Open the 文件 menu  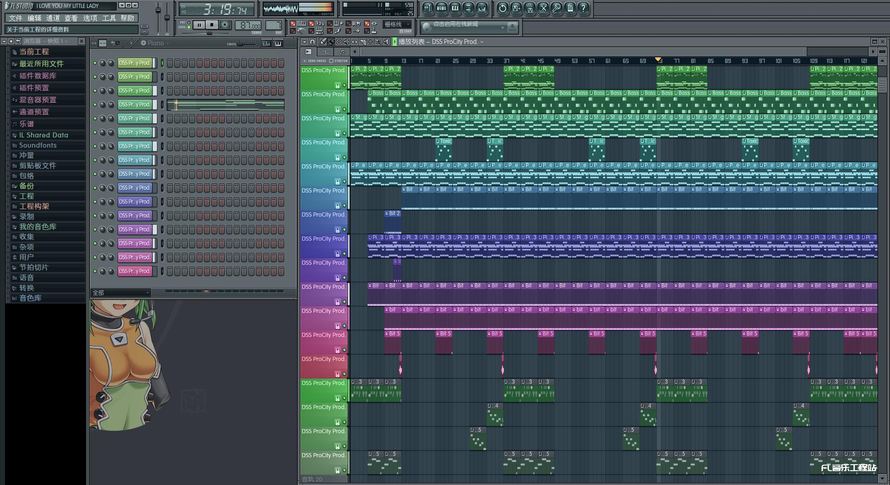tap(15, 18)
